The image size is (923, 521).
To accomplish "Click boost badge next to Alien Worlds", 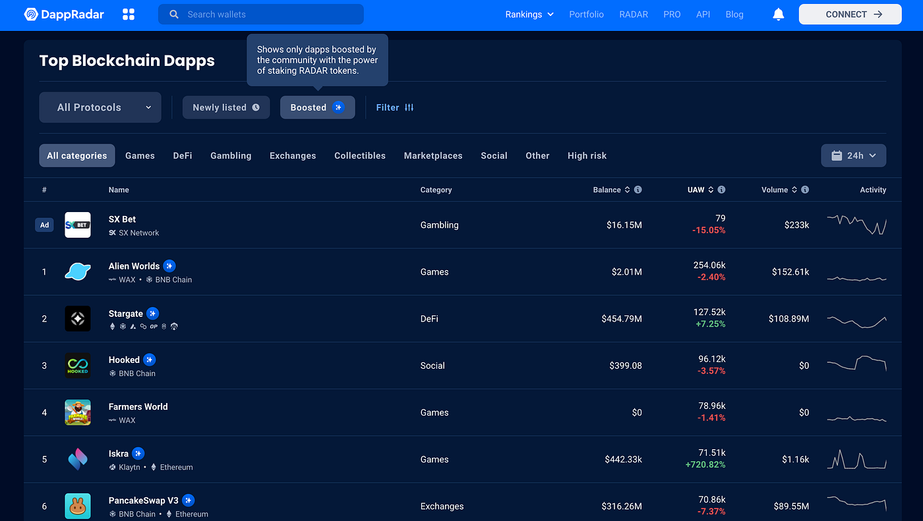I will pyautogui.click(x=169, y=266).
